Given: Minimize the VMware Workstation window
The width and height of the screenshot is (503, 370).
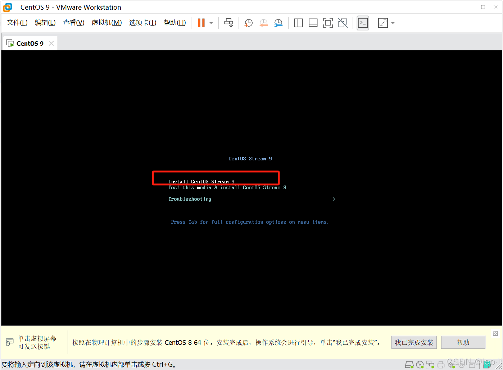Looking at the screenshot, I should click(471, 7).
